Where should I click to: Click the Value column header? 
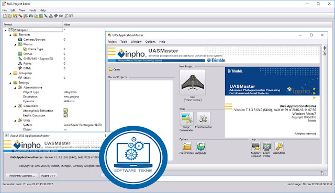point(197,25)
